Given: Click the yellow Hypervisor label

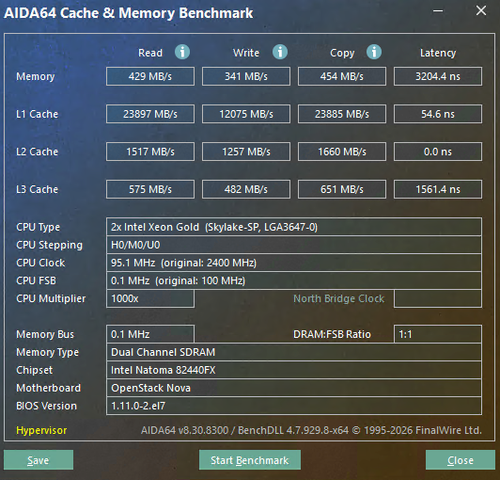Looking at the screenshot, I should point(41,430).
